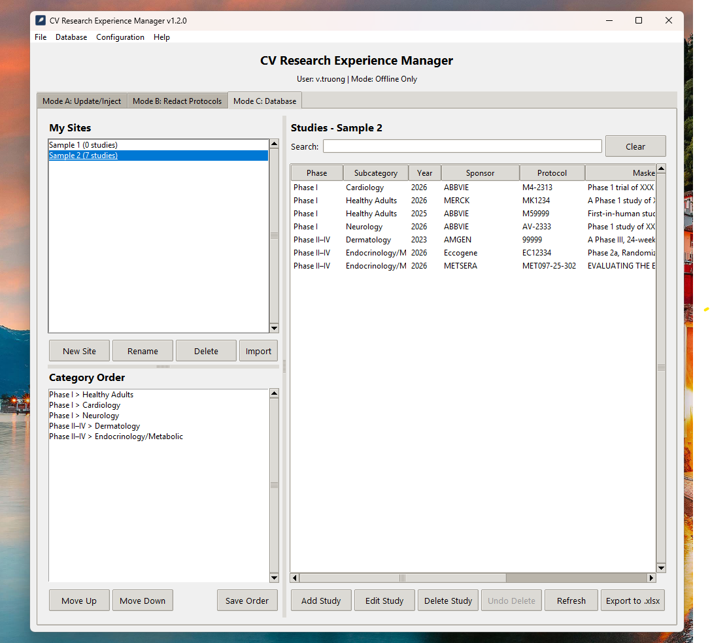Delete the selected site
This screenshot has height=643, width=710.
coord(206,351)
